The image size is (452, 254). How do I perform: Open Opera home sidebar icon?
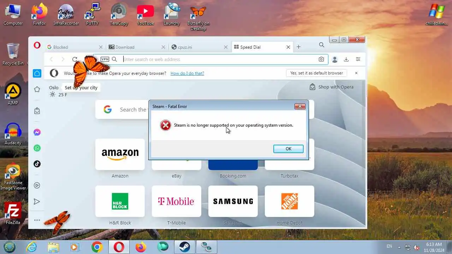37,73
